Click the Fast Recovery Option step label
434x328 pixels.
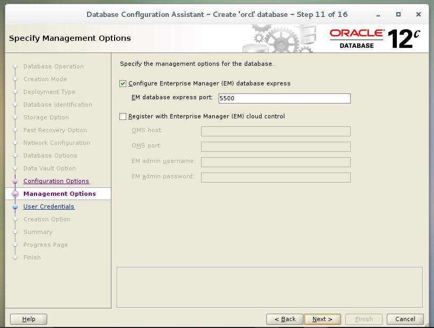[x=55, y=130]
